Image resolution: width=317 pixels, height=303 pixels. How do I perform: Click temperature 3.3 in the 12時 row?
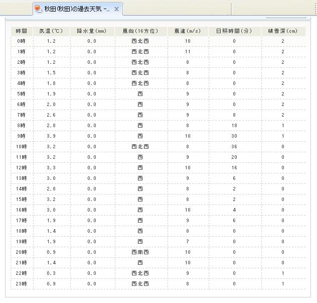coord(51,168)
